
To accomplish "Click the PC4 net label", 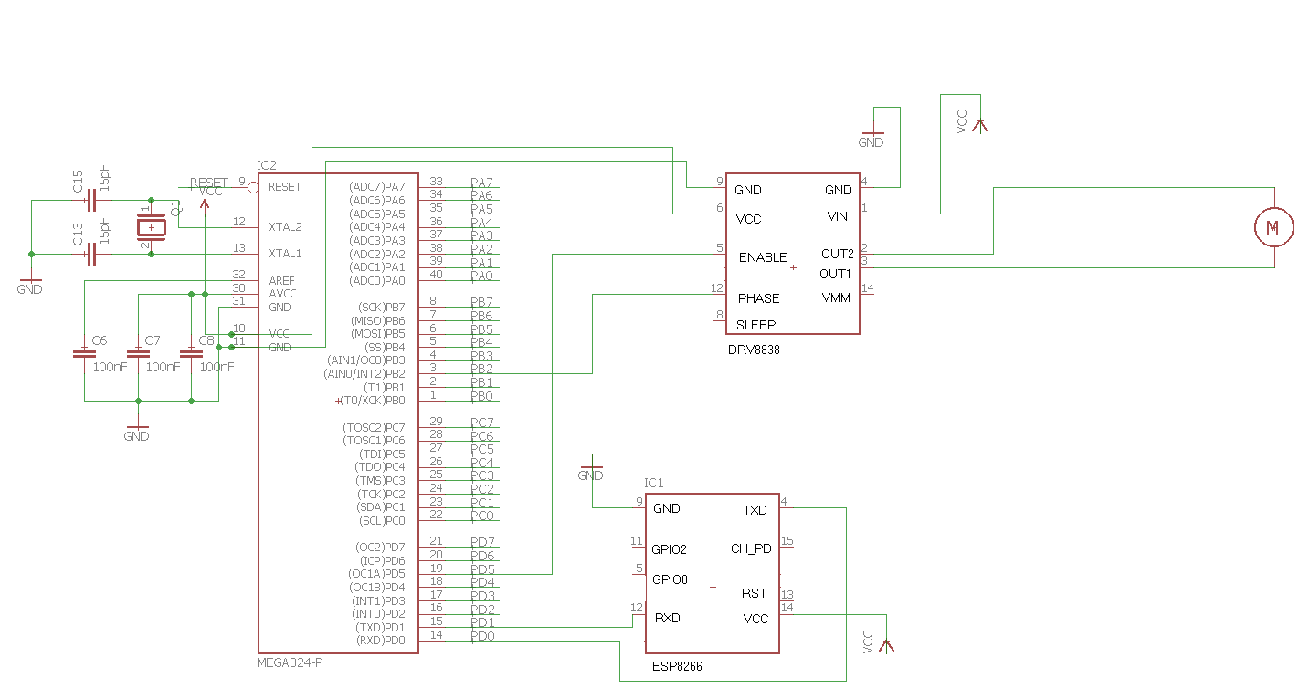I will click(481, 463).
